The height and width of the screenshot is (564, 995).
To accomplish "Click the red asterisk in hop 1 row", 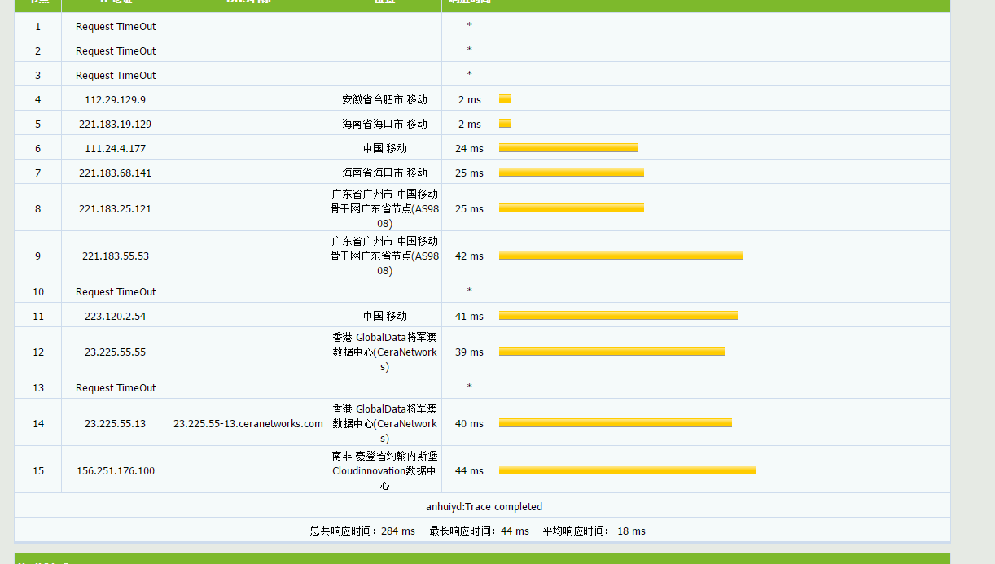I will tap(469, 26).
